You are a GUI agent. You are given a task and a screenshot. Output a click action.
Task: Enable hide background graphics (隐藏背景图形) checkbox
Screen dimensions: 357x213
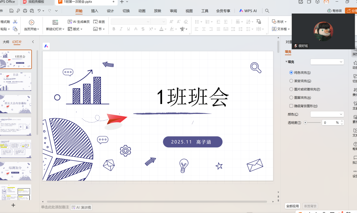(x=291, y=106)
